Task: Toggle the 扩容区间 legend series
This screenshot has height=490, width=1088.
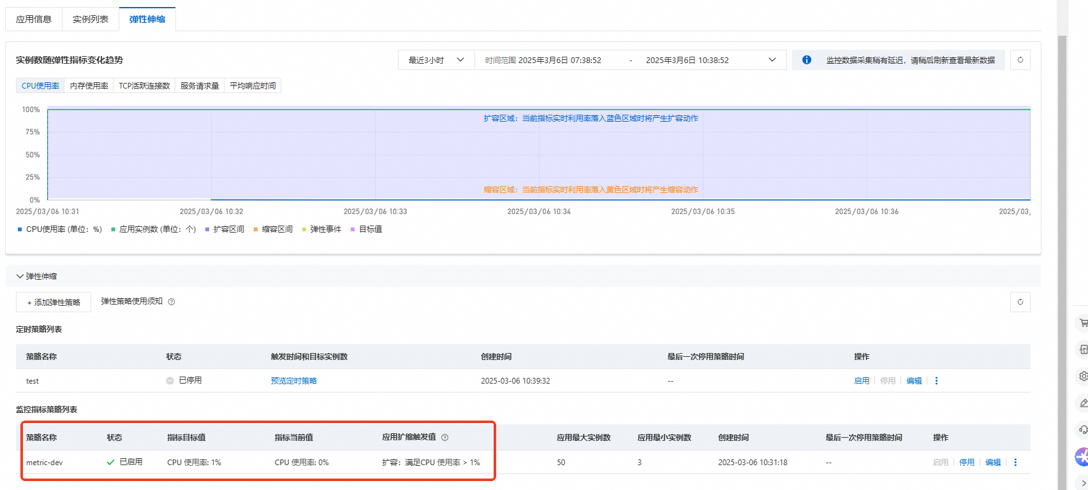Action: point(224,229)
